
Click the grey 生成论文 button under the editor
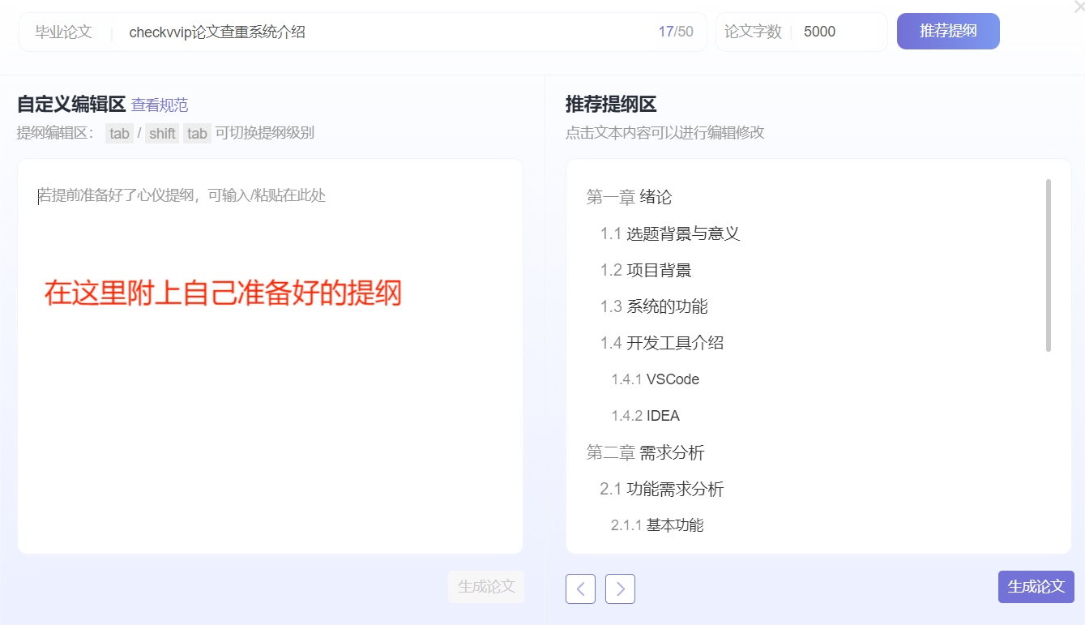pos(486,587)
